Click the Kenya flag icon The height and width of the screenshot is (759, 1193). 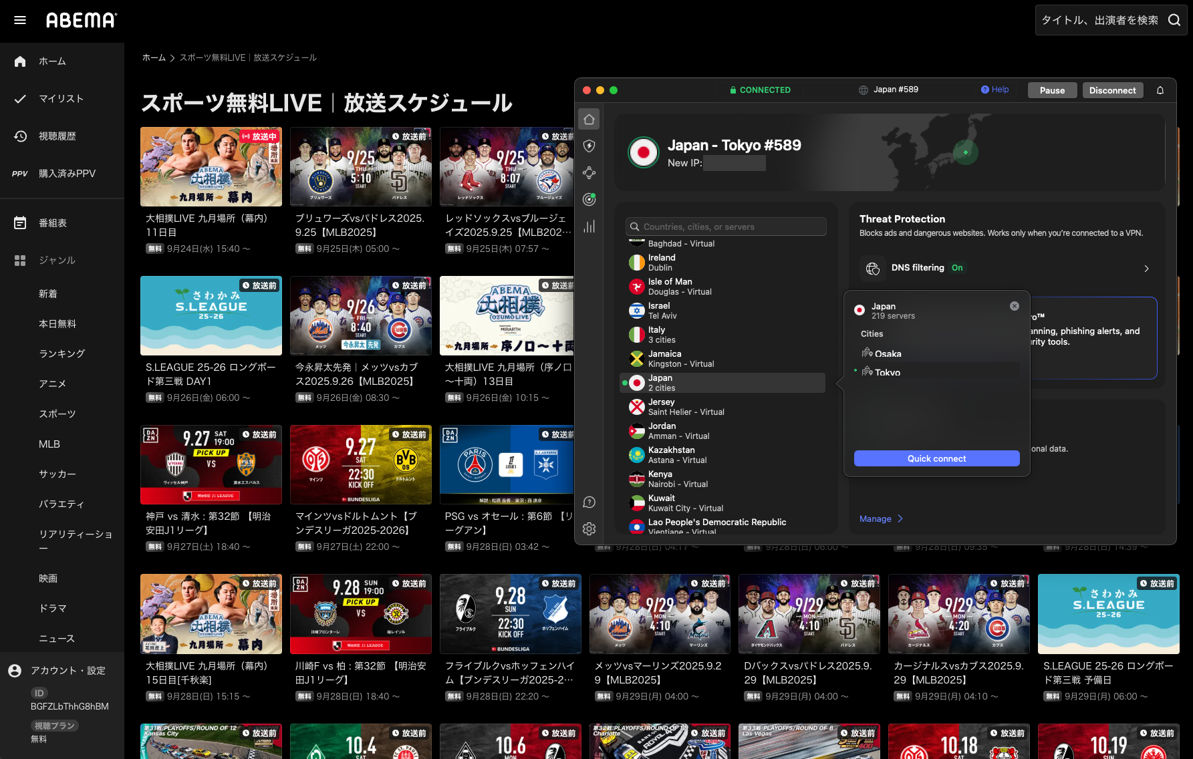pyautogui.click(x=637, y=479)
